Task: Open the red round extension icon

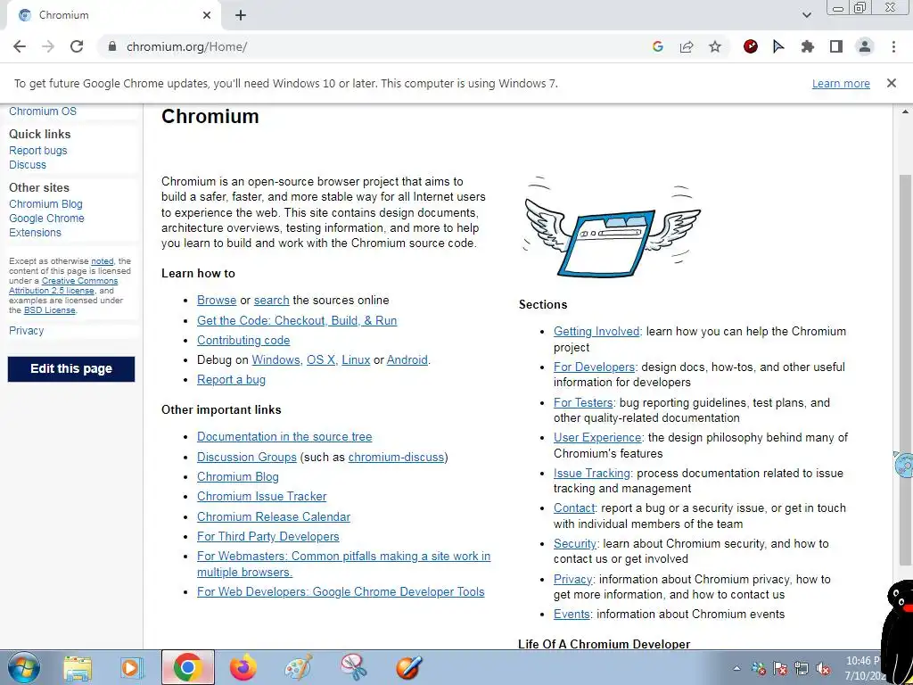Action: (x=751, y=46)
